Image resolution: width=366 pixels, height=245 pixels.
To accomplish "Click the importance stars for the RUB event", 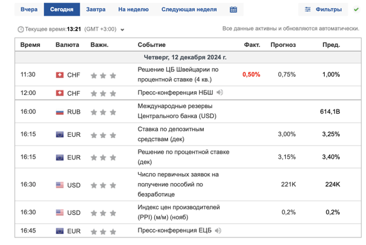I will (x=103, y=112).
